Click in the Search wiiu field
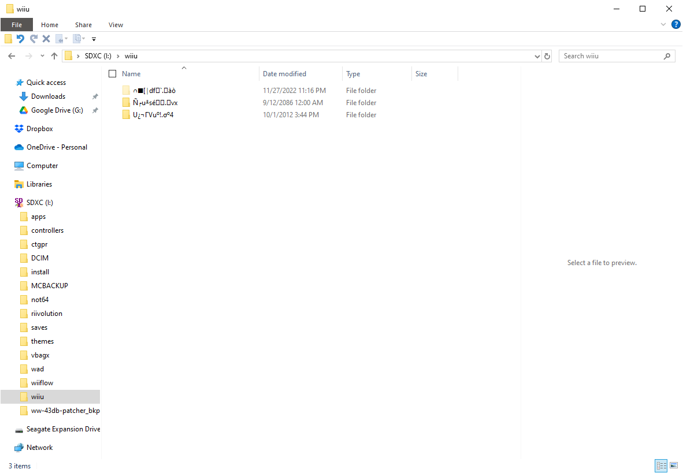 coord(612,56)
